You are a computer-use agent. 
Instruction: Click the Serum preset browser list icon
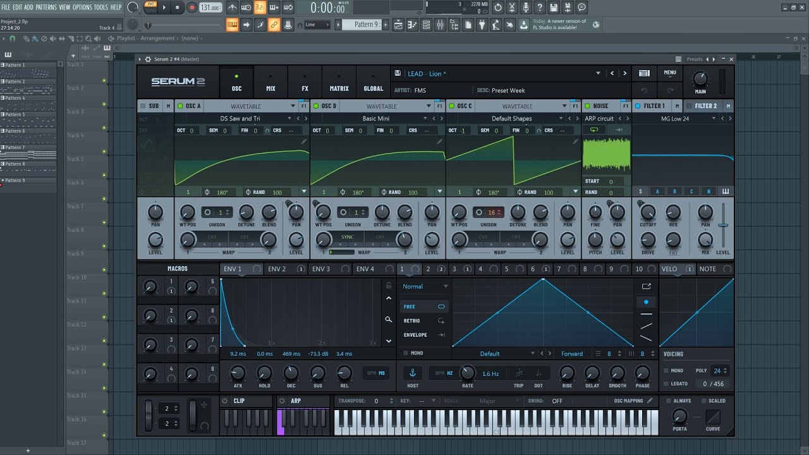[644, 74]
